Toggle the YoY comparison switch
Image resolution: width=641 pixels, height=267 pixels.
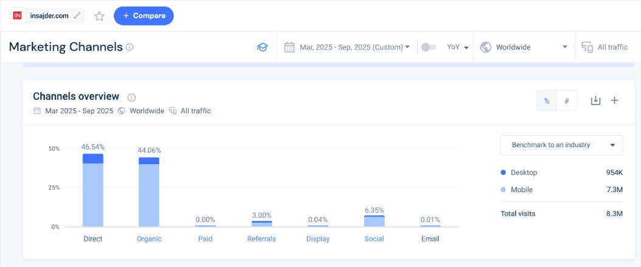(429, 47)
